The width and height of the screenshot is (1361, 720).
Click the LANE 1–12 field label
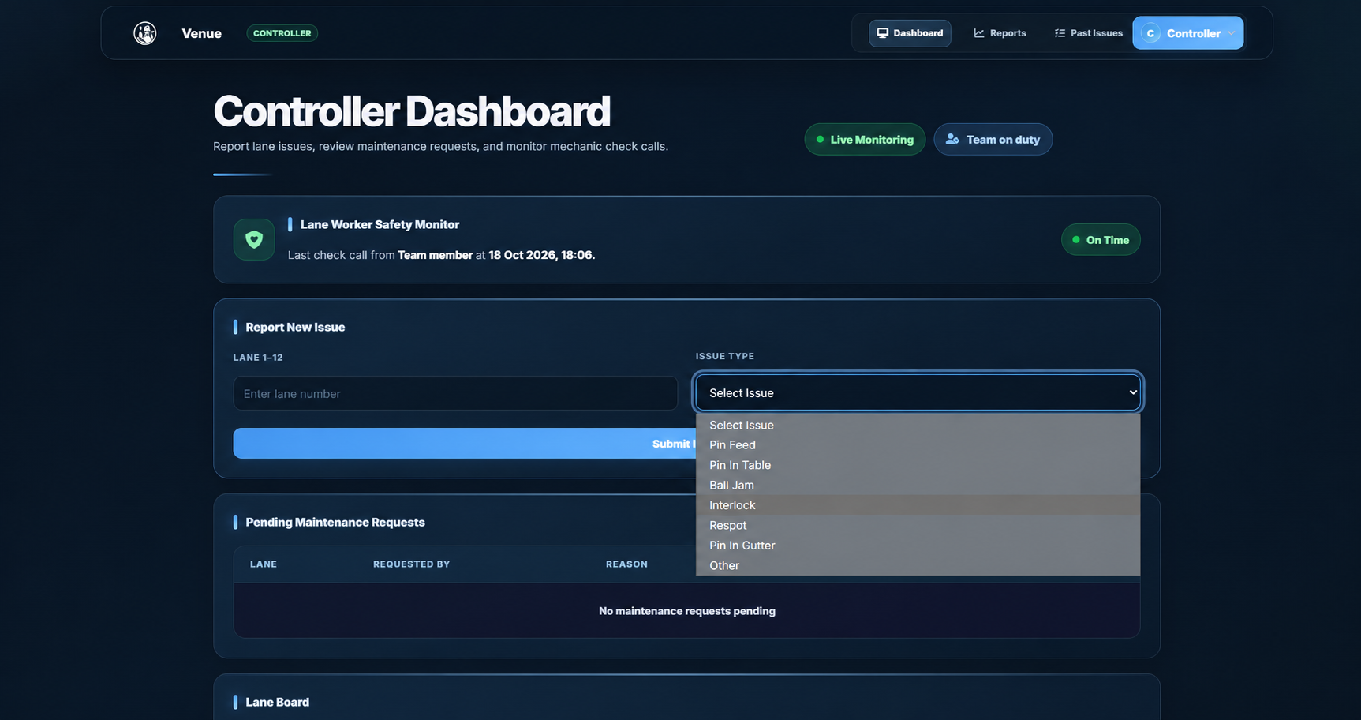click(x=258, y=358)
